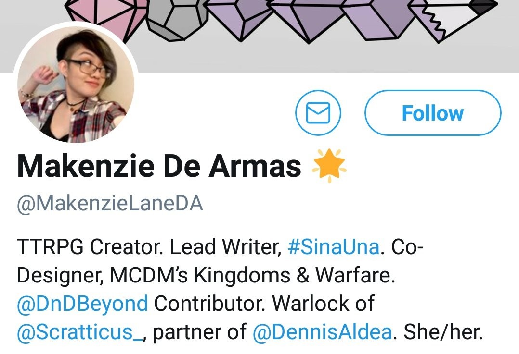Select the Makenzie De Armas display name
The width and height of the screenshot is (519, 354).
click(159, 166)
